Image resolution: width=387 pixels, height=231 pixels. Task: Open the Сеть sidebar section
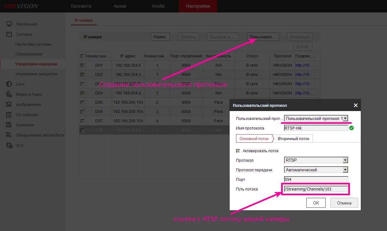pos(20,84)
